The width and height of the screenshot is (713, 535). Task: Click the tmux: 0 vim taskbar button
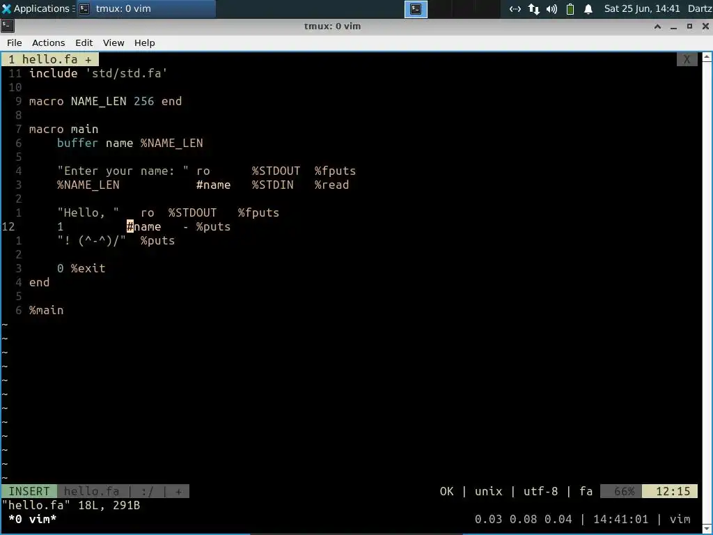click(x=146, y=8)
